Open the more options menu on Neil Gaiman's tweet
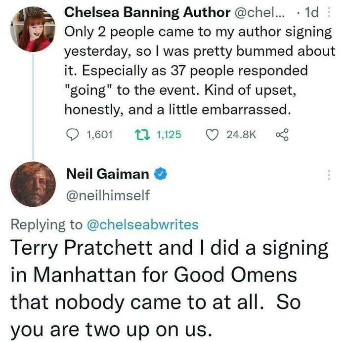The image size is (346, 342). [328, 174]
